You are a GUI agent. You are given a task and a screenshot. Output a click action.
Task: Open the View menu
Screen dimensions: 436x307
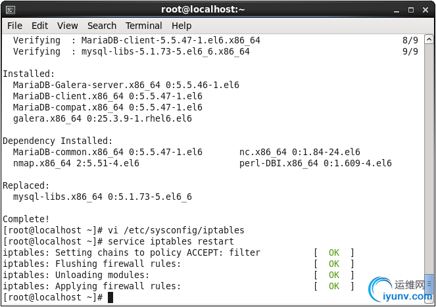[68, 26]
